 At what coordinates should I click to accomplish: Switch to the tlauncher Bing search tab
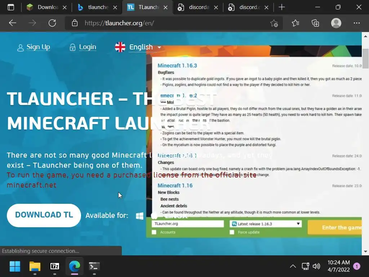[97, 7]
